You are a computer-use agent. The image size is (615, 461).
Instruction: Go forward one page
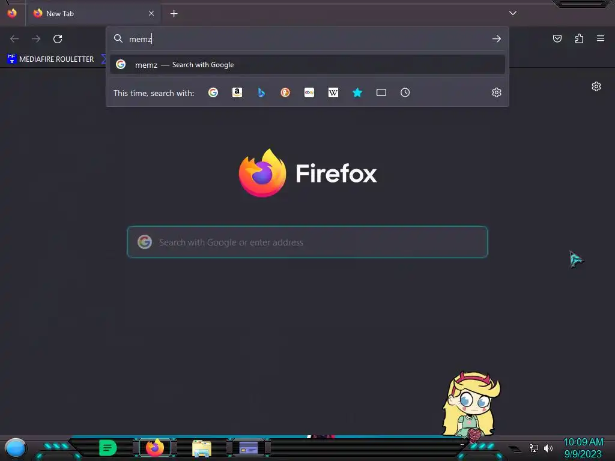click(x=36, y=39)
